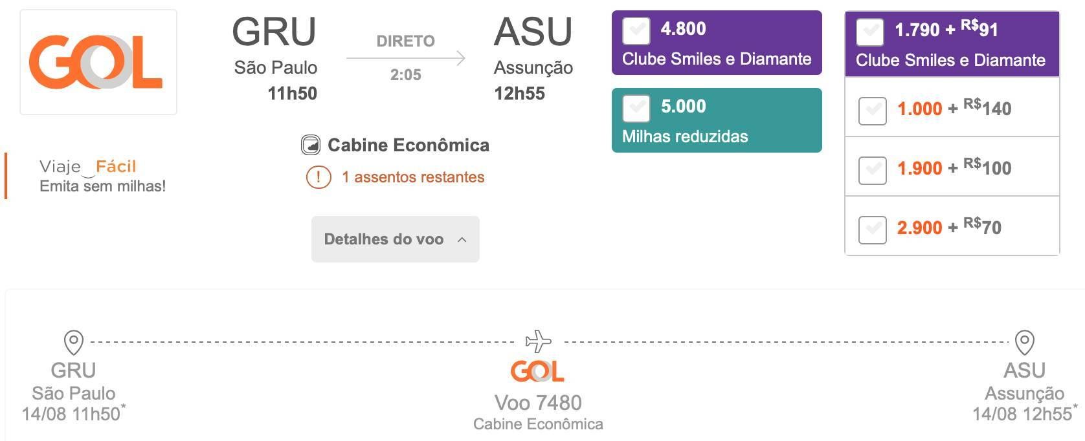This screenshot has width=1085, height=441.
Task: Click the chevron next to Detalhes do voo
Action: 462,240
